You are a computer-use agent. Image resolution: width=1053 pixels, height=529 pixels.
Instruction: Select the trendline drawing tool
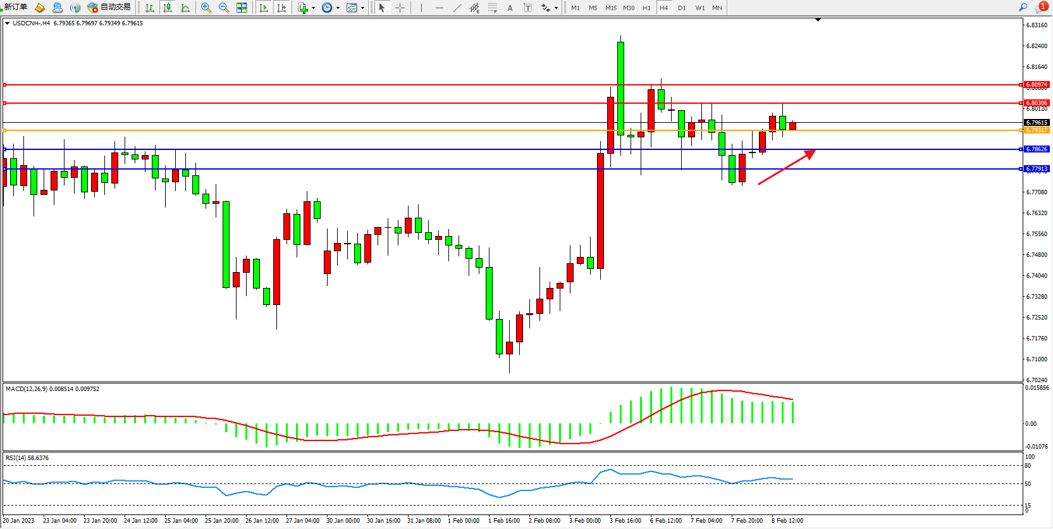(x=457, y=8)
